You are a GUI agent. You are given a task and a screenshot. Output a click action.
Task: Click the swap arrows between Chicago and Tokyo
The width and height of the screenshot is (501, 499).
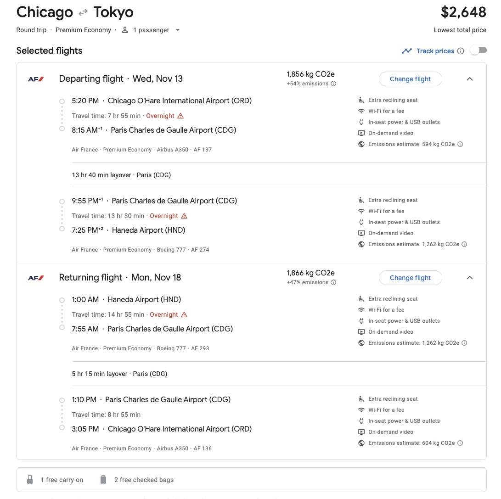click(x=83, y=13)
